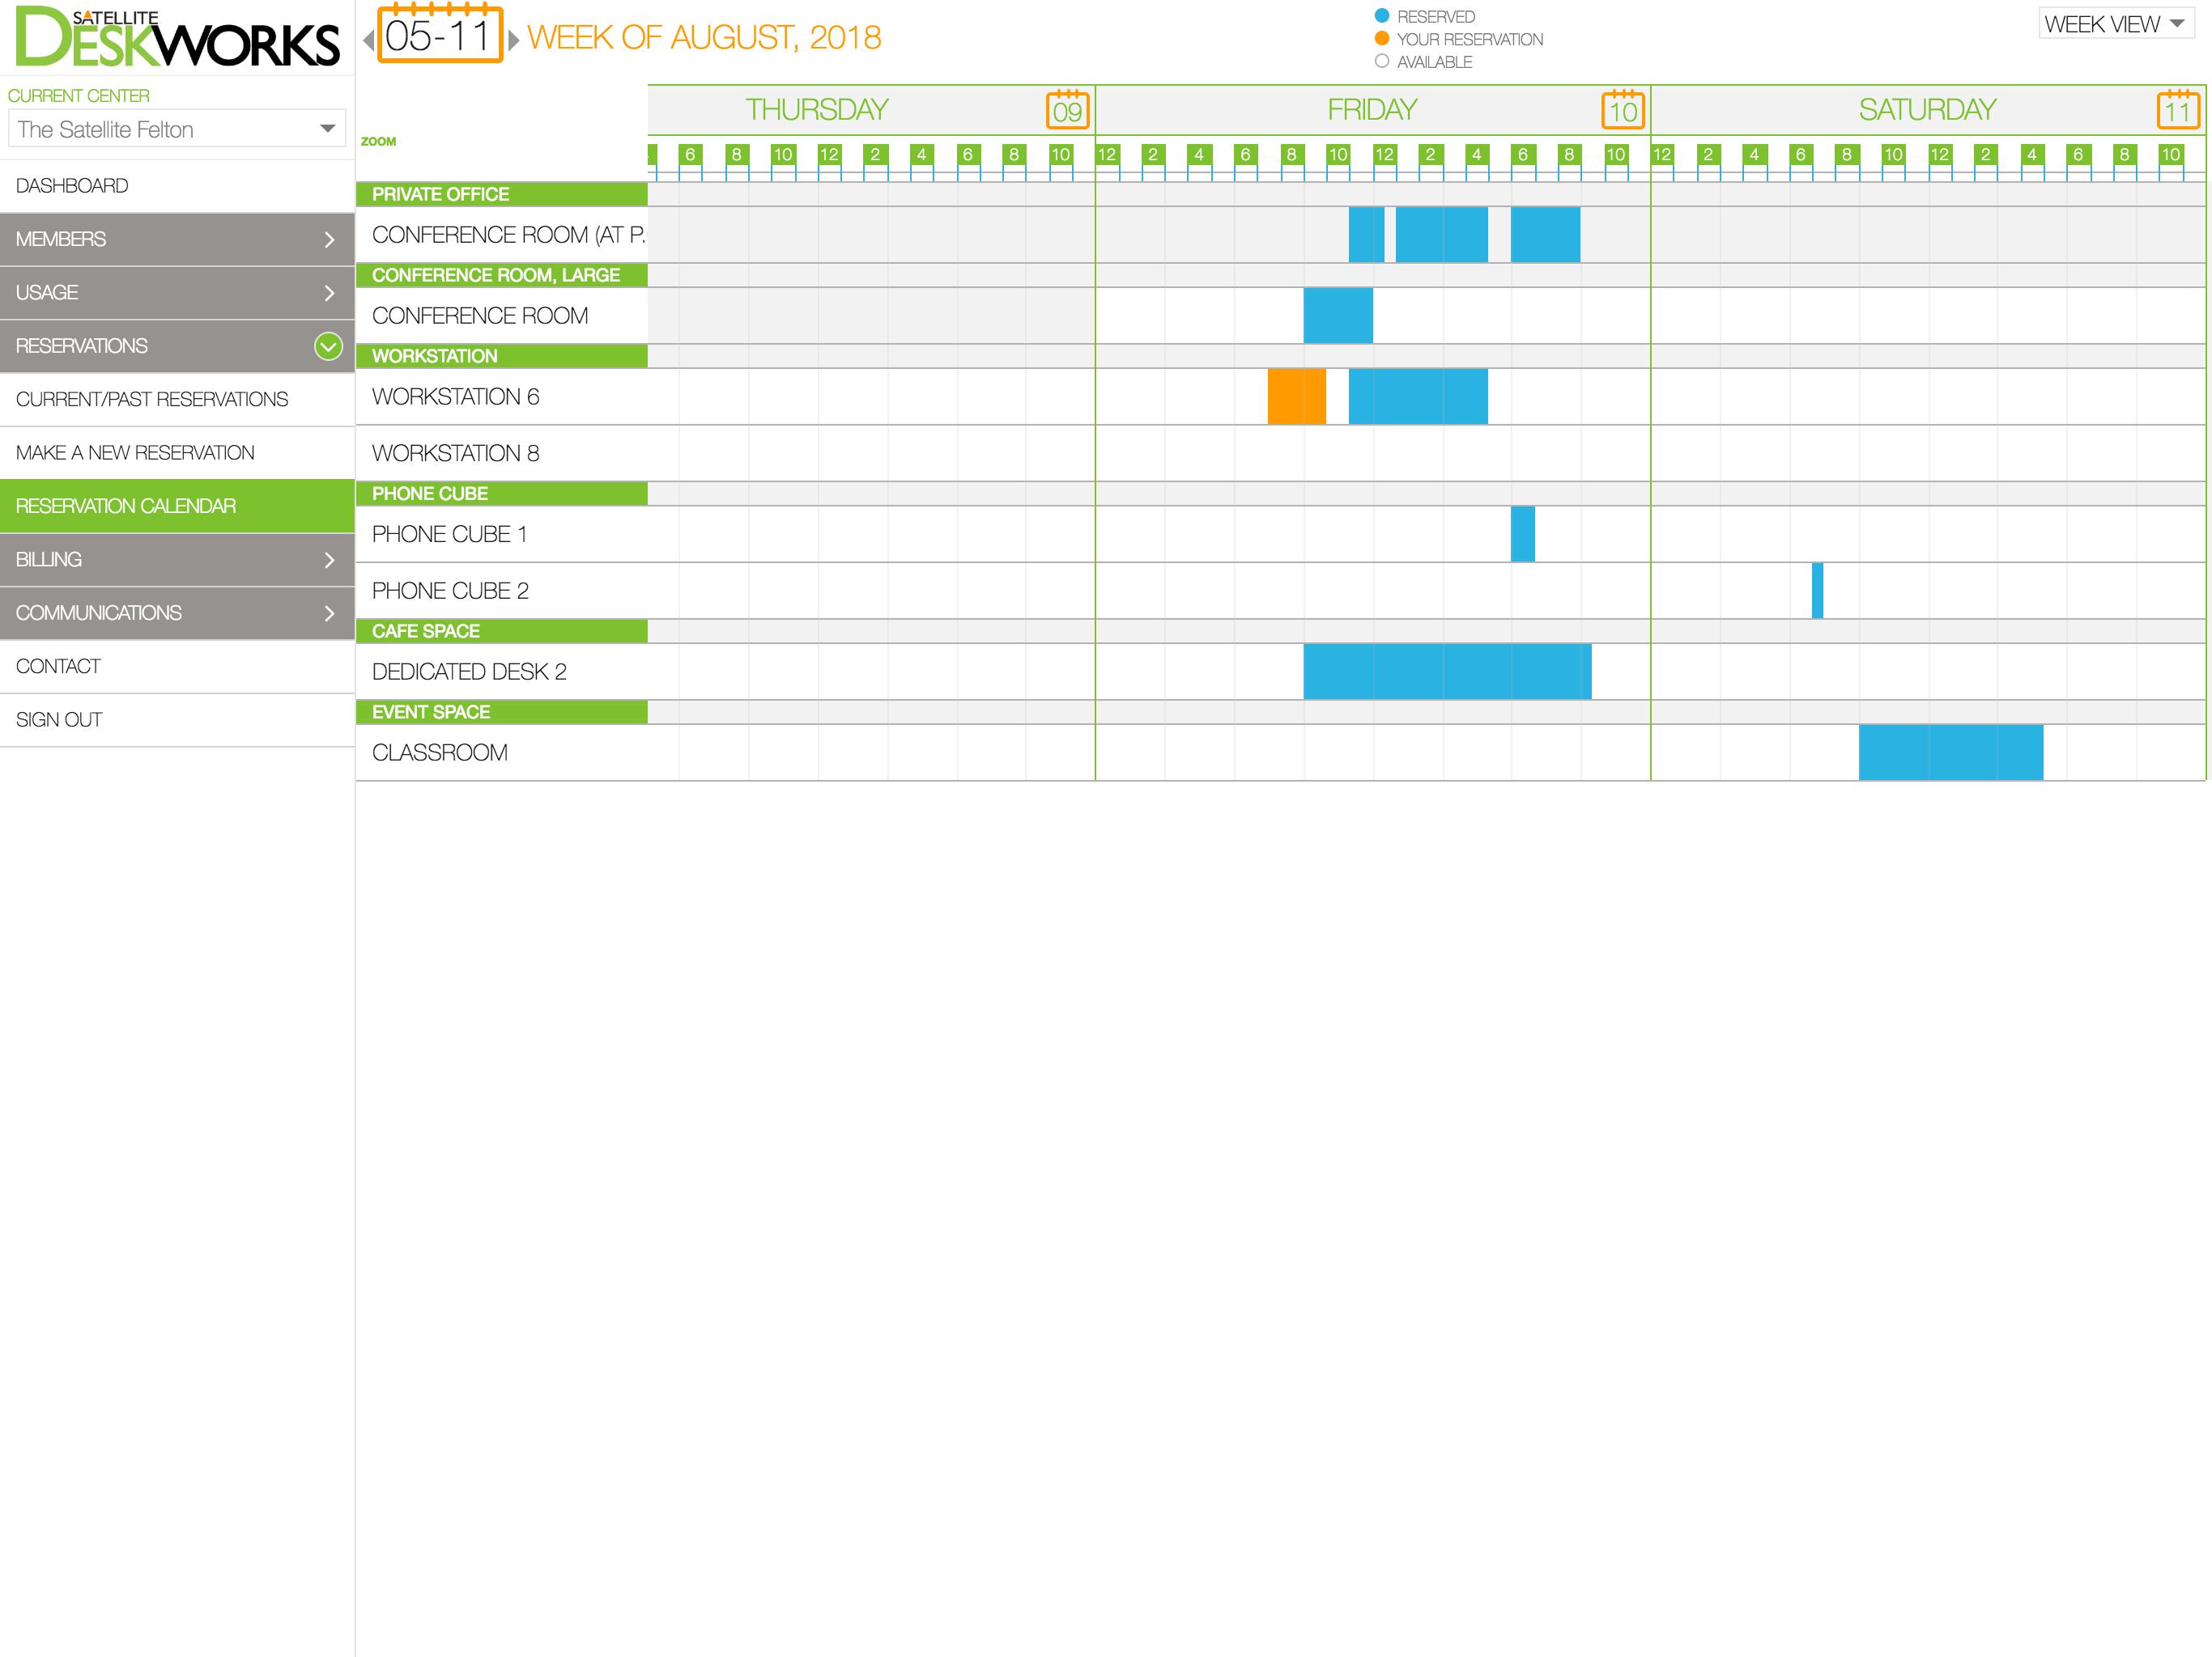Image resolution: width=2212 pixels, height=1657 pixels.
Task: Open the Week View dropdown
Action: (2116, 24)
